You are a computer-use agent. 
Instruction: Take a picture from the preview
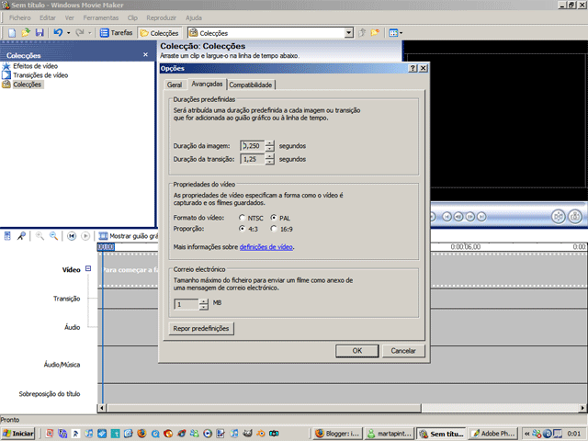pos(575,217)
